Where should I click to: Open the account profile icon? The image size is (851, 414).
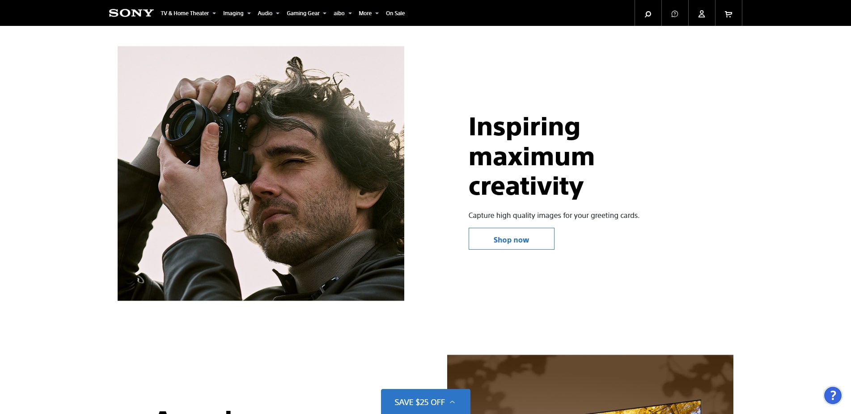pos(702,13)
